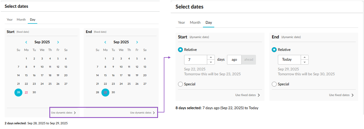This screenshot has height=129, width=364.
Task: Go to previous month in Start calendar
Action: coord(26,42)
